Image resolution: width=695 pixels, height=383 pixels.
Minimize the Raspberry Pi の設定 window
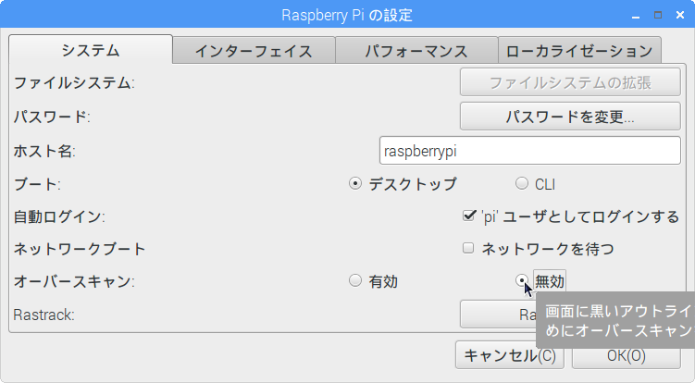[636, 16]
